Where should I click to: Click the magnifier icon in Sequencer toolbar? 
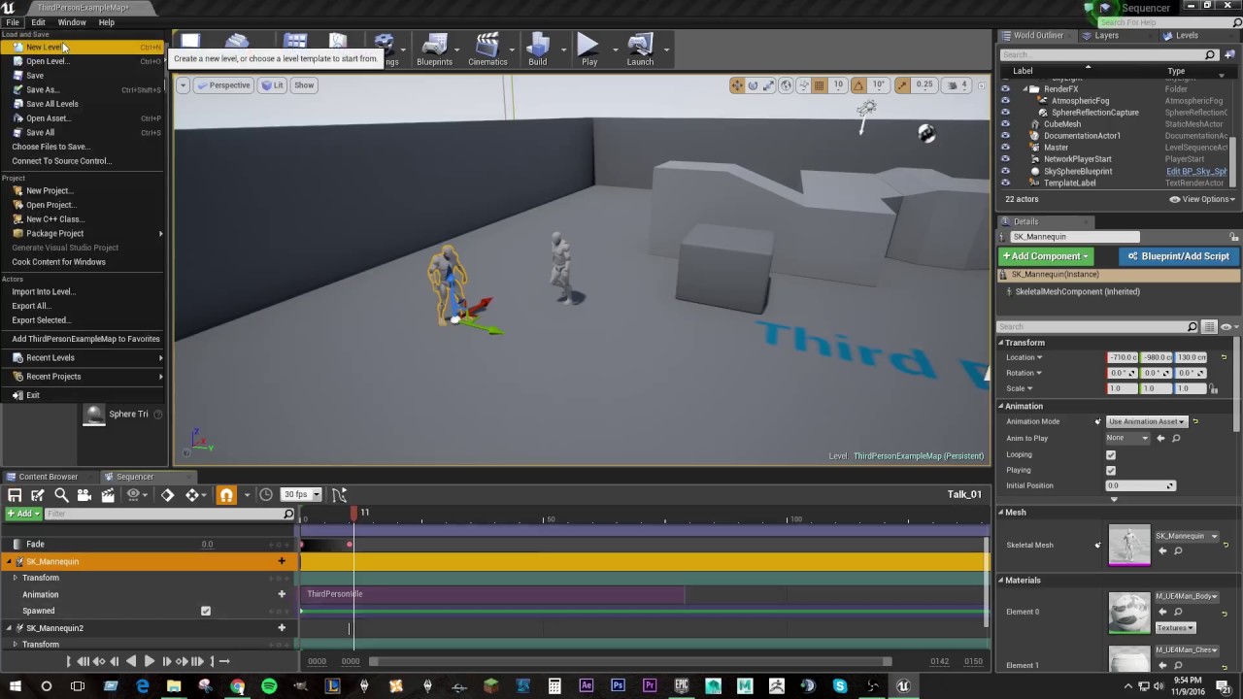point(61,495)
